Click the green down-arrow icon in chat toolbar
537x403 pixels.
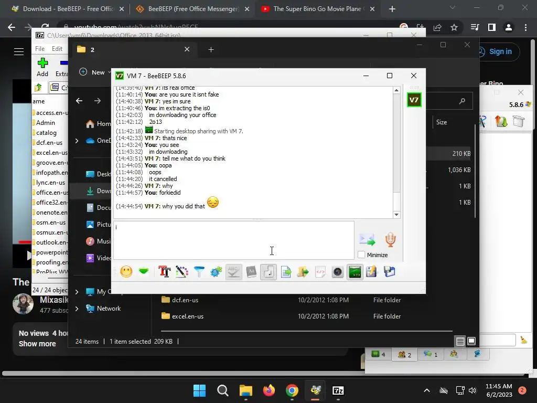pyautogui.click(x=144, y=272)
